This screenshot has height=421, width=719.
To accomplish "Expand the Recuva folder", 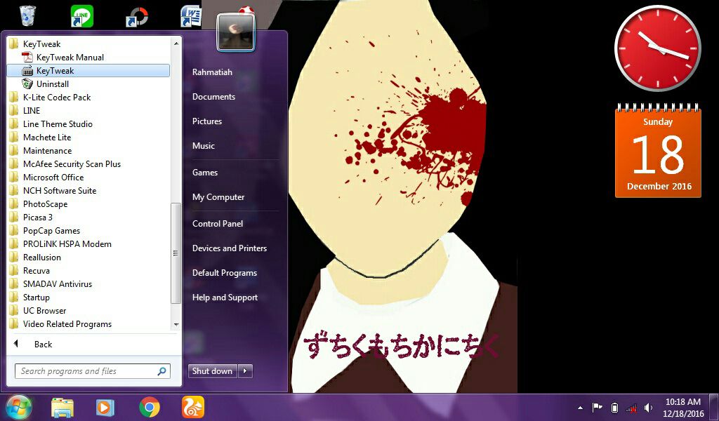I will (x=37, y=270).
